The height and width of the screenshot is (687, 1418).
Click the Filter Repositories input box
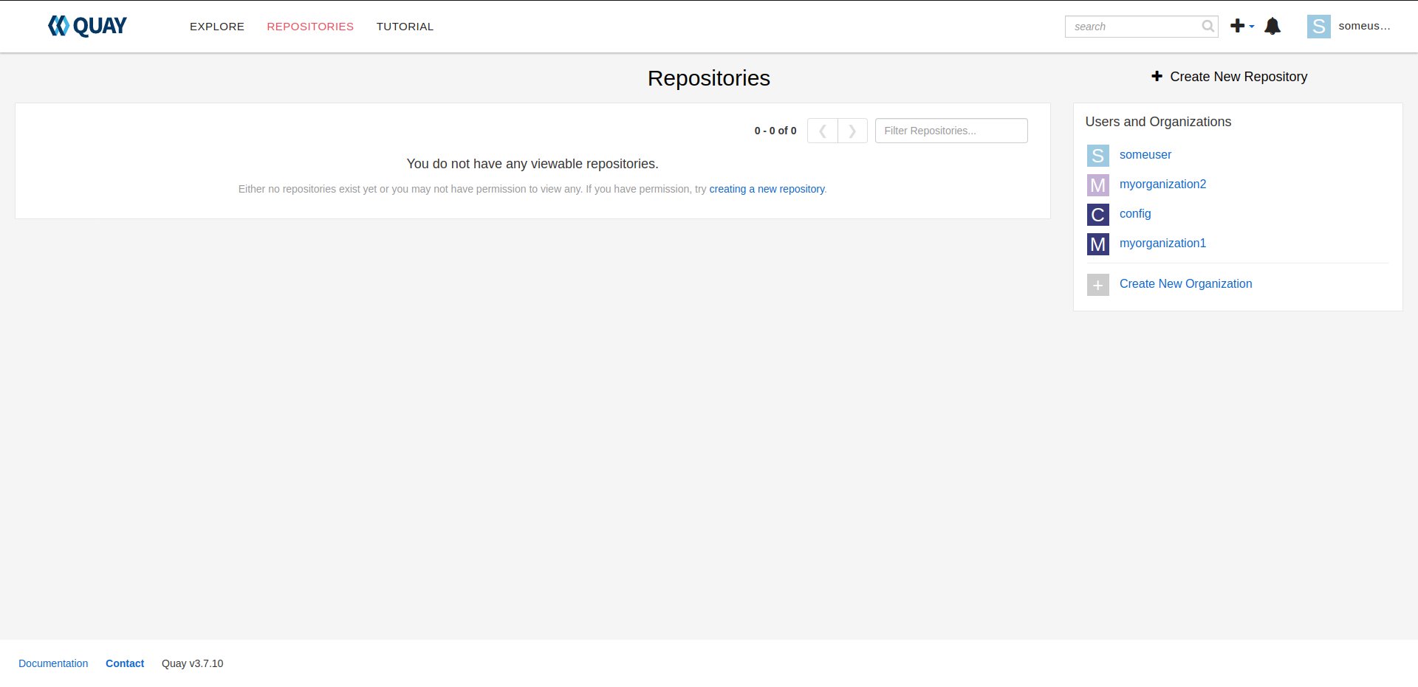[951, 130]
